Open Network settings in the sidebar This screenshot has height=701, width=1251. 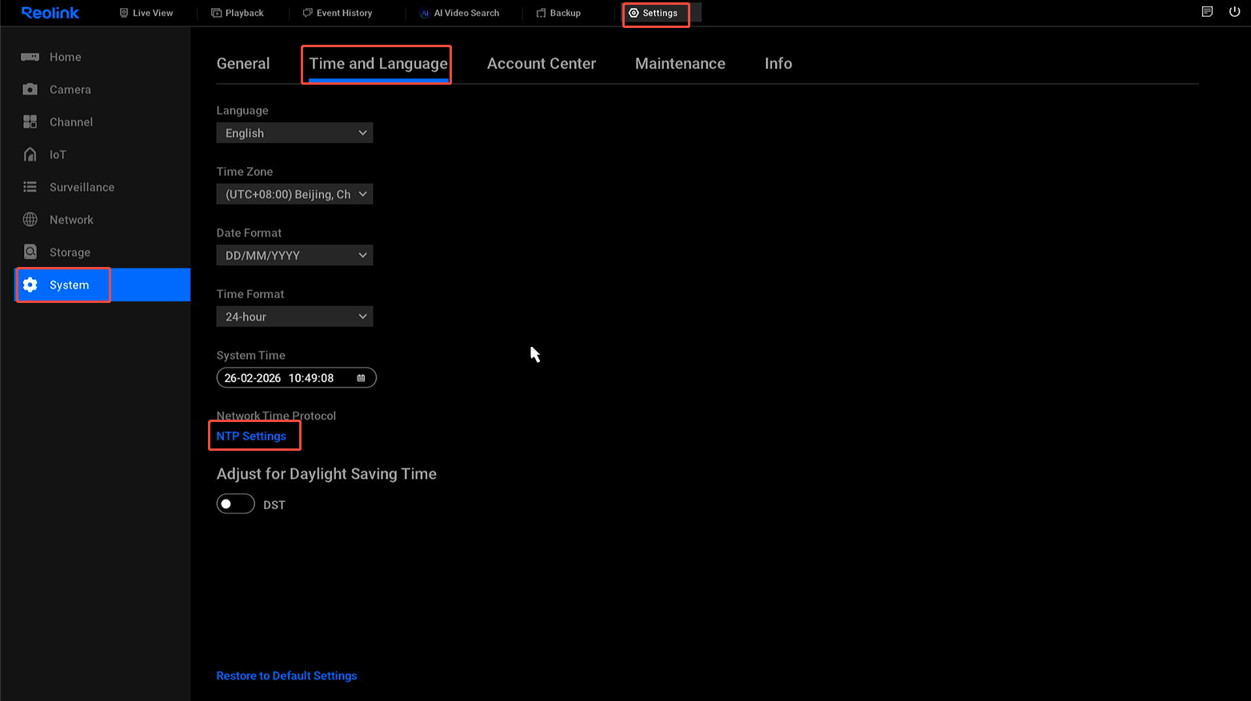tap(72, 219)
